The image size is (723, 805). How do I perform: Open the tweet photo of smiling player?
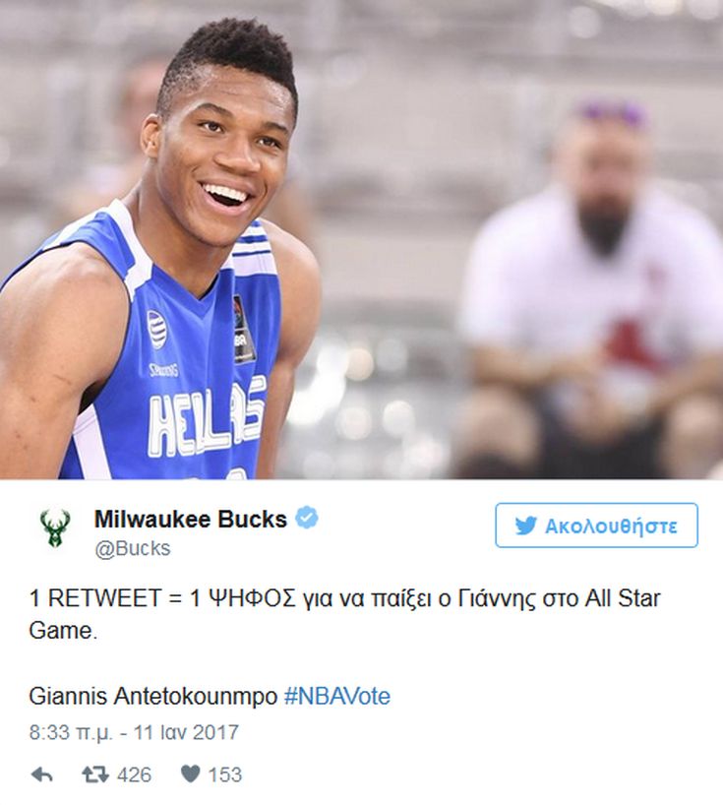point(361,239)
